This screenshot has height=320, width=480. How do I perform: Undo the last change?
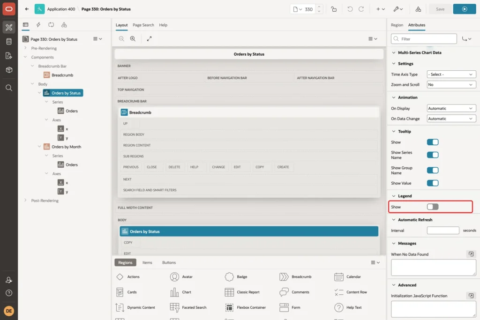click(350, 9)
